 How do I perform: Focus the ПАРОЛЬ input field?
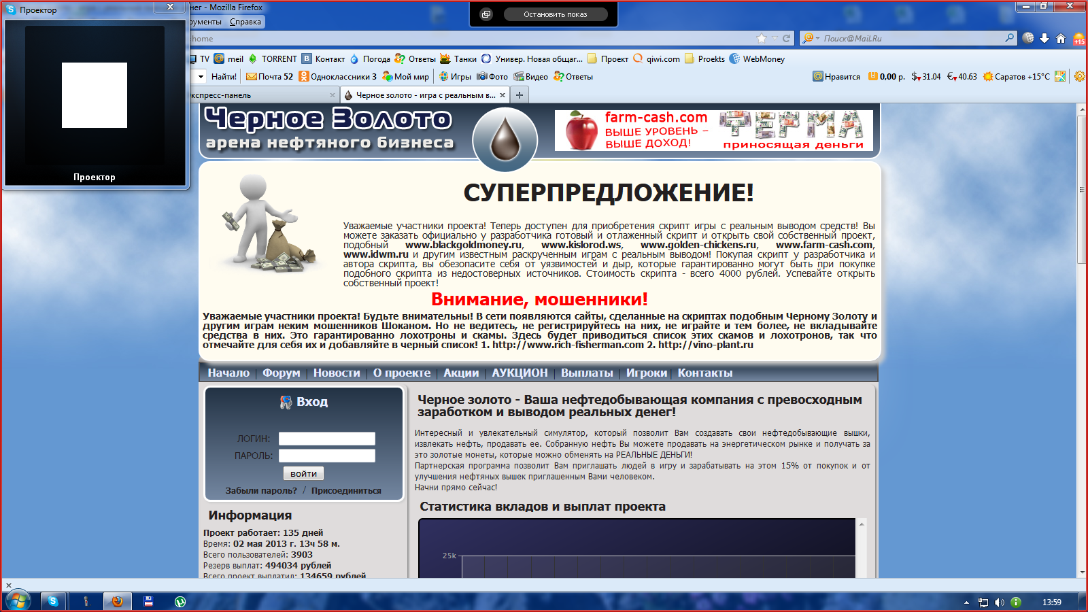pyautogui.click(x=327, y=456)
